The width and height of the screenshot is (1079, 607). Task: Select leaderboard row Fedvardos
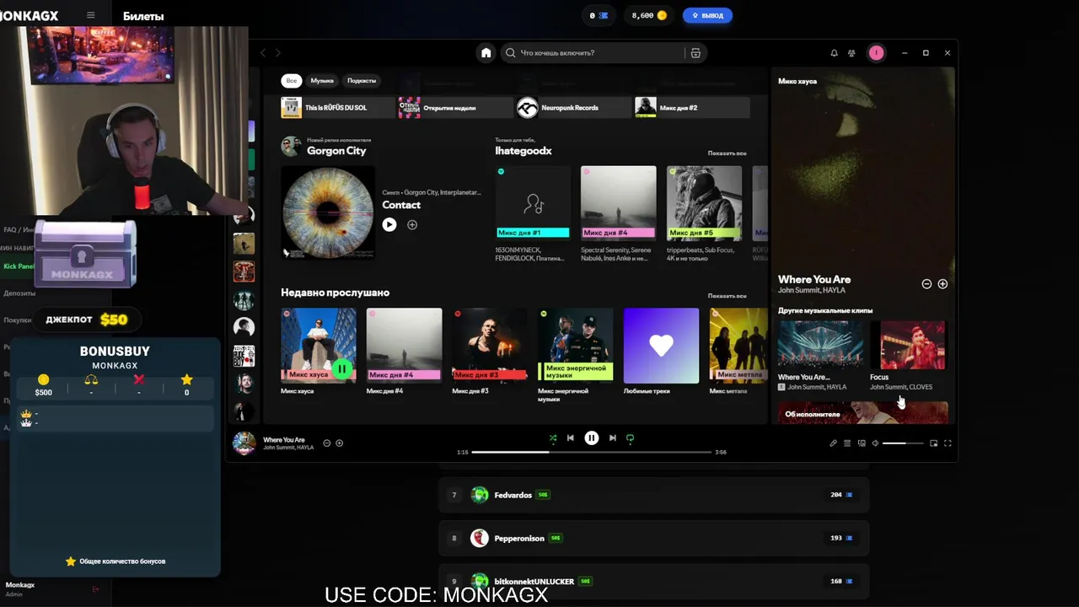point(653,495)
